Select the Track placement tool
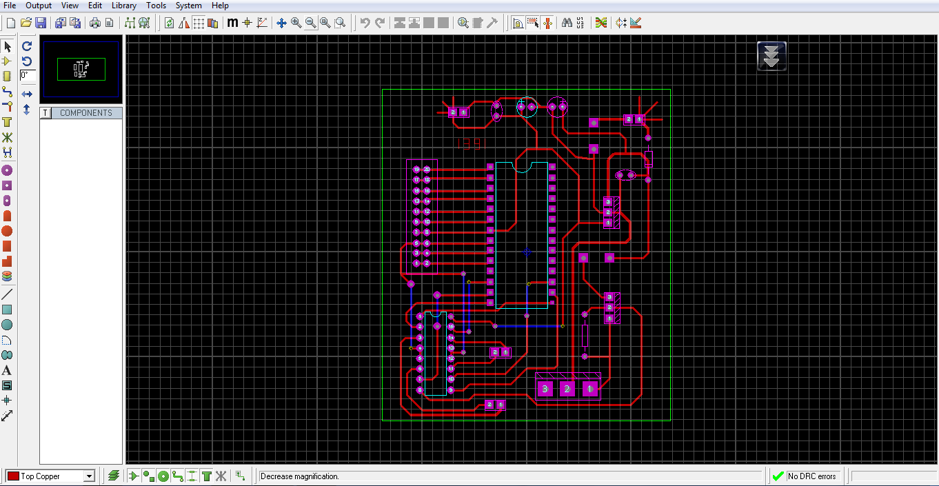This screenshot has height=486, width=939. pos(8,92)
